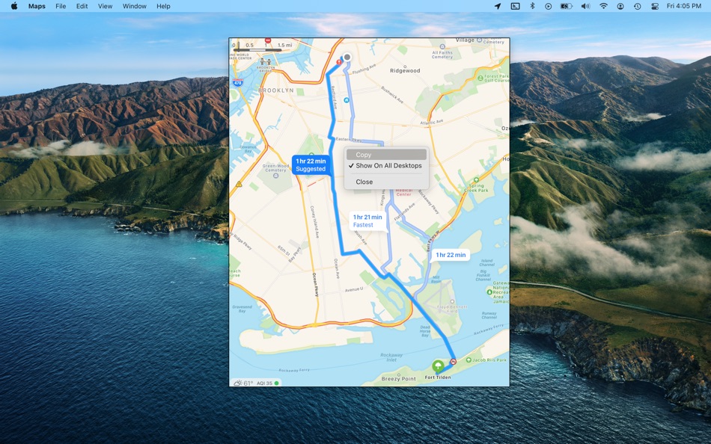Screen dimensions: 711x444
Task: Click the weather cloud icon showing 61°
Action: pos(237,383)
